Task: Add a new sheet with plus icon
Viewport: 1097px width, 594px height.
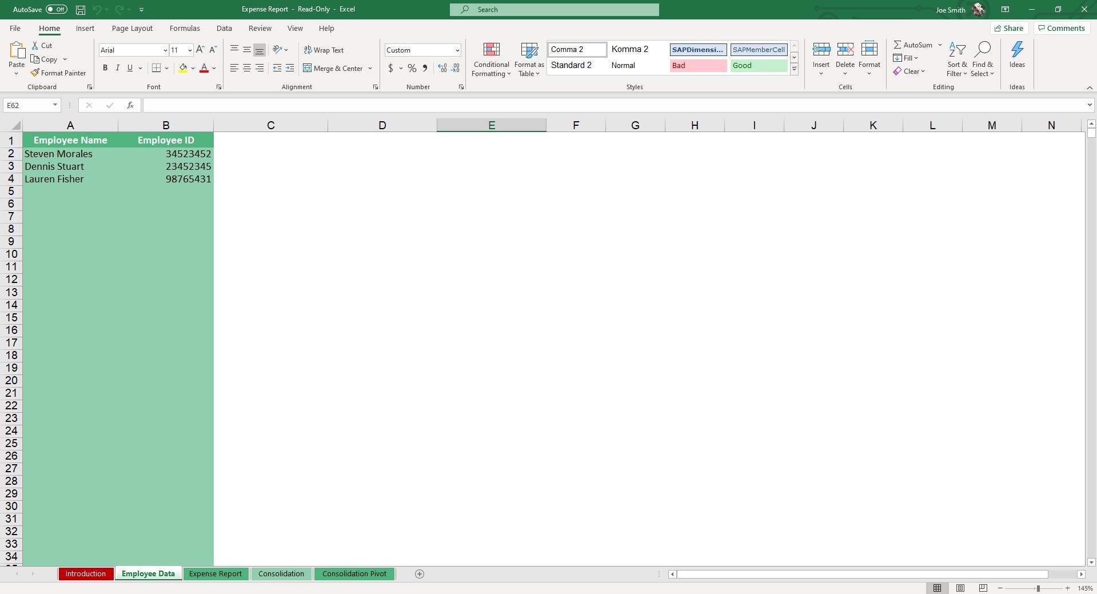Action: [x=420, y=574]
